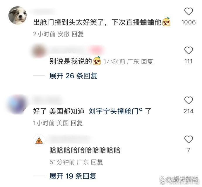This screenshot has height=187, width=202.
Task: Like the 哈哈哈 reply with 7 likes
Action: pyautogui.click(x=189, y=139)
